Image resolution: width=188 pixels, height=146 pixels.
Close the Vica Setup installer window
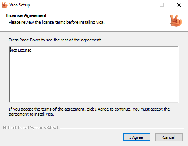click(x=179, y=5)
